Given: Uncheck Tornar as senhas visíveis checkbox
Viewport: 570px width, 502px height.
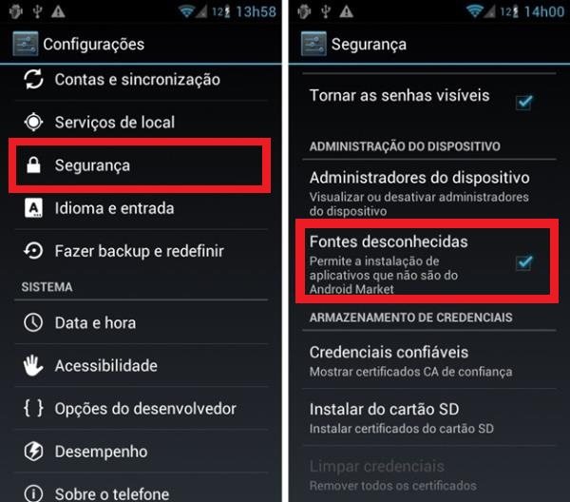Looking at the screenshot, I should point(523,103).
